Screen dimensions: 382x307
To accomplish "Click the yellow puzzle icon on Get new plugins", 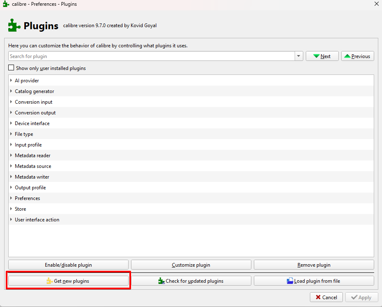I will coord(49,281).
